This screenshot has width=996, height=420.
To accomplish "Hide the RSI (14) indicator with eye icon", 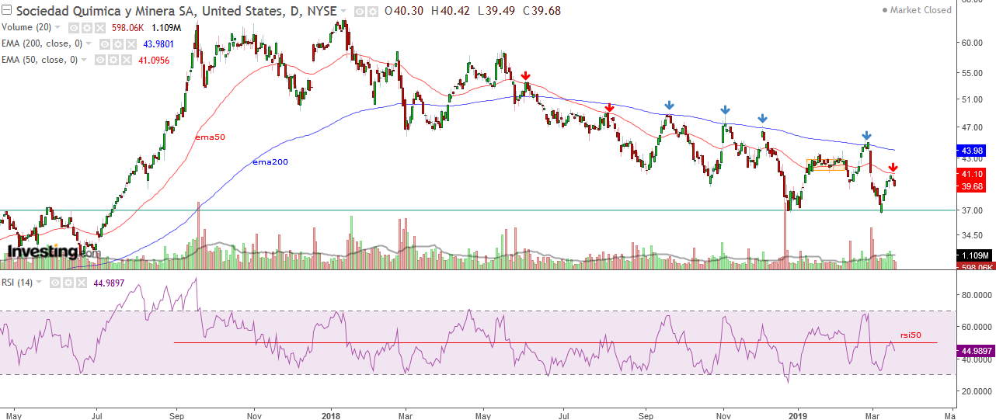I will (x=55, y=283).
